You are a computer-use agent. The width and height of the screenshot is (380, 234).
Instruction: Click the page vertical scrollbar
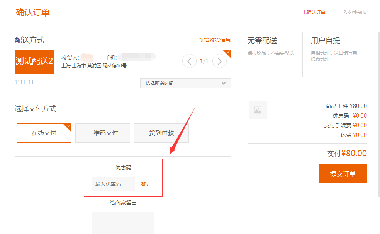(x=378, y=116)
